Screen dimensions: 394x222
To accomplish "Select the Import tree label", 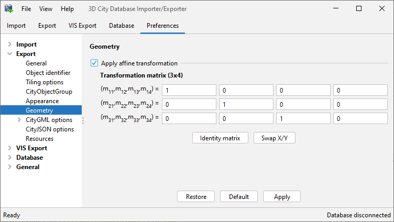I will (26, 45).
